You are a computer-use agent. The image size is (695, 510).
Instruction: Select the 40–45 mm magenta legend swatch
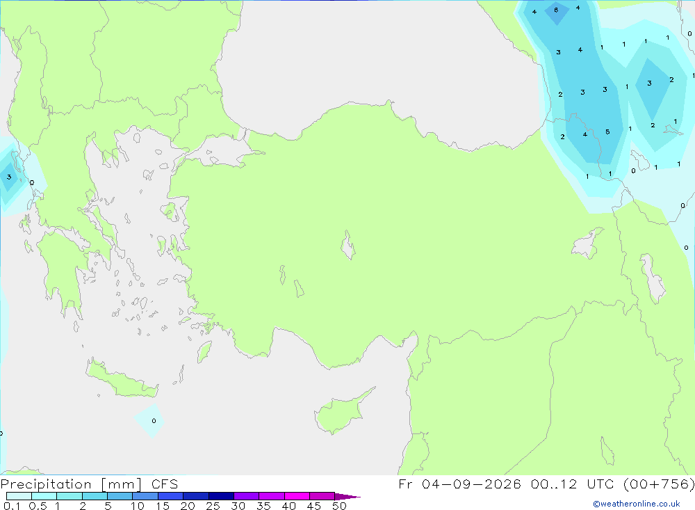297,496
